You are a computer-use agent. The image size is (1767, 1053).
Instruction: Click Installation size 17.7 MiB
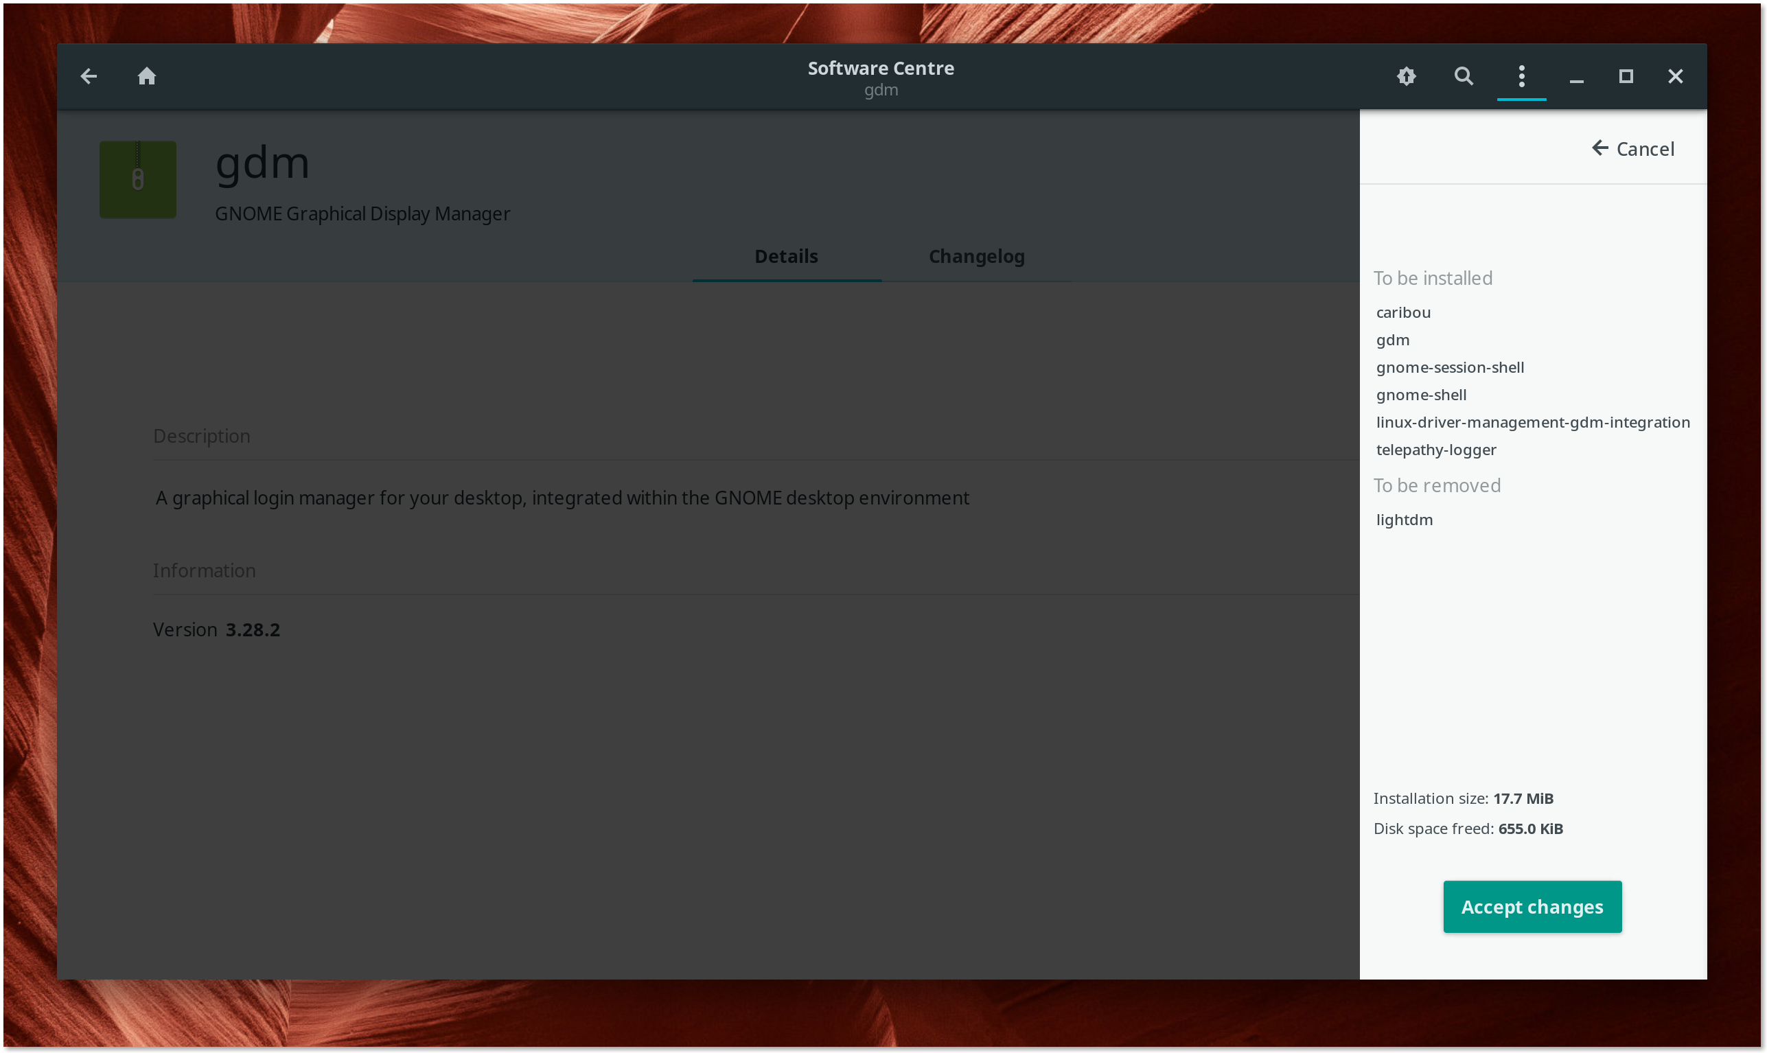[1463, 798]
